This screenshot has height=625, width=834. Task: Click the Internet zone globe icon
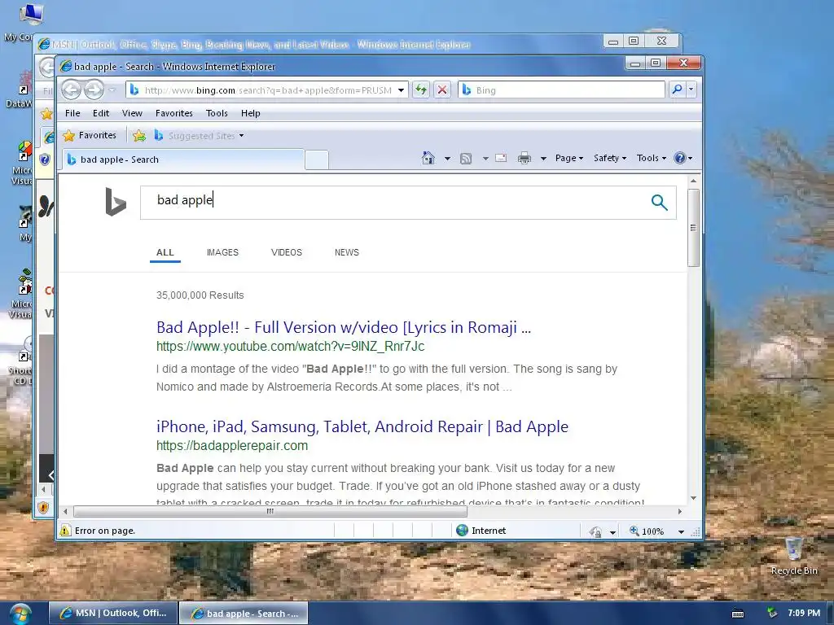[x=463, y=531]
